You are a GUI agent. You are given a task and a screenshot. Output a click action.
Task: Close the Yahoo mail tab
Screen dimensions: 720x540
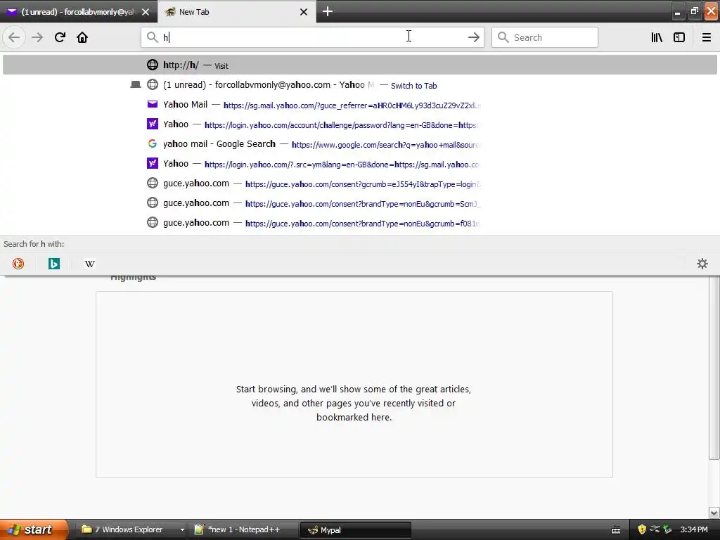[x=146, y=12]
